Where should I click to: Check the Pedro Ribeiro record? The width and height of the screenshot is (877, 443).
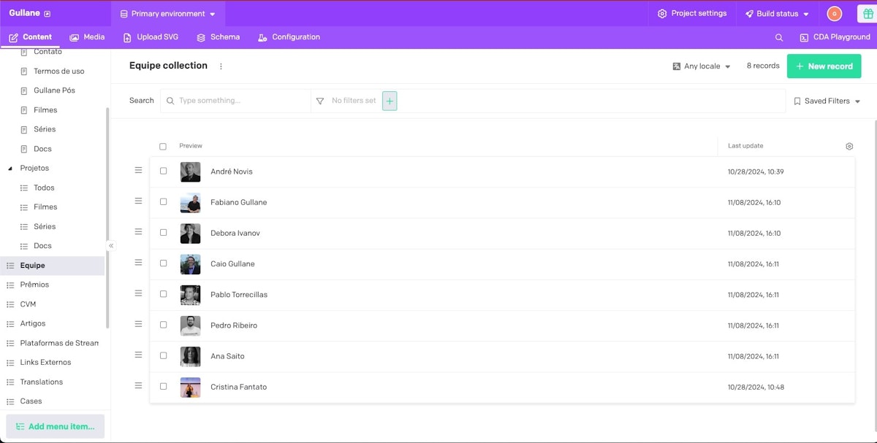point(163,325)
